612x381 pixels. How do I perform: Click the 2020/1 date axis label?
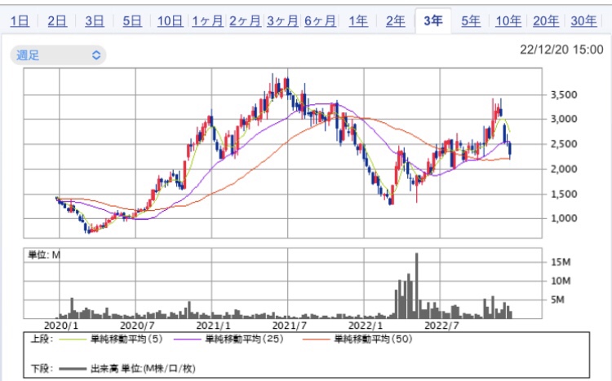point(60,326)
